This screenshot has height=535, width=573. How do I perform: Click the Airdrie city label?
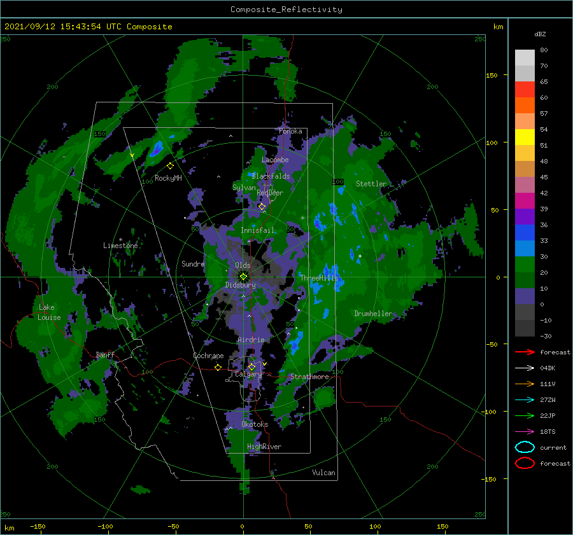point(251,340)
